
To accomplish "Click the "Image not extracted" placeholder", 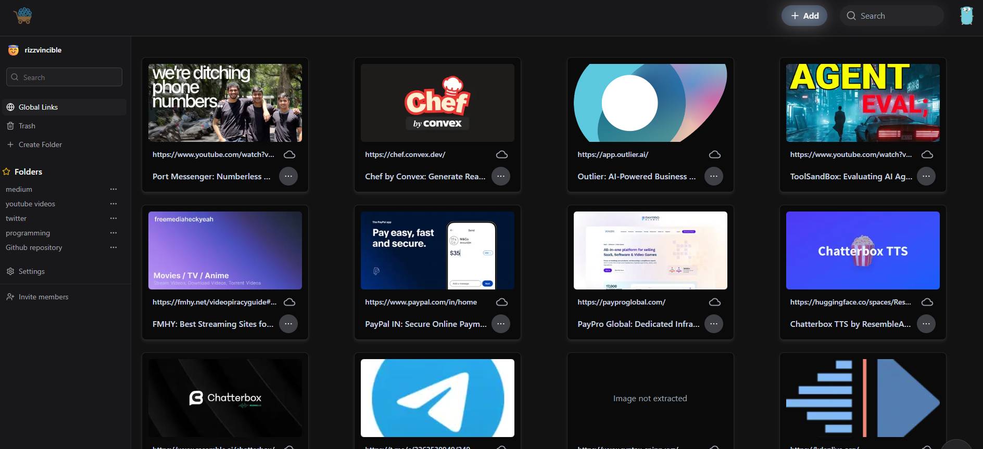I will pyautogui.click(x=650, y=398).
